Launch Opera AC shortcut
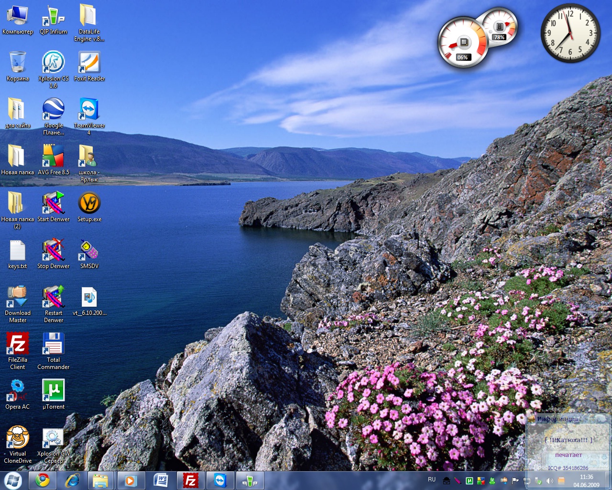 (18, 395)
